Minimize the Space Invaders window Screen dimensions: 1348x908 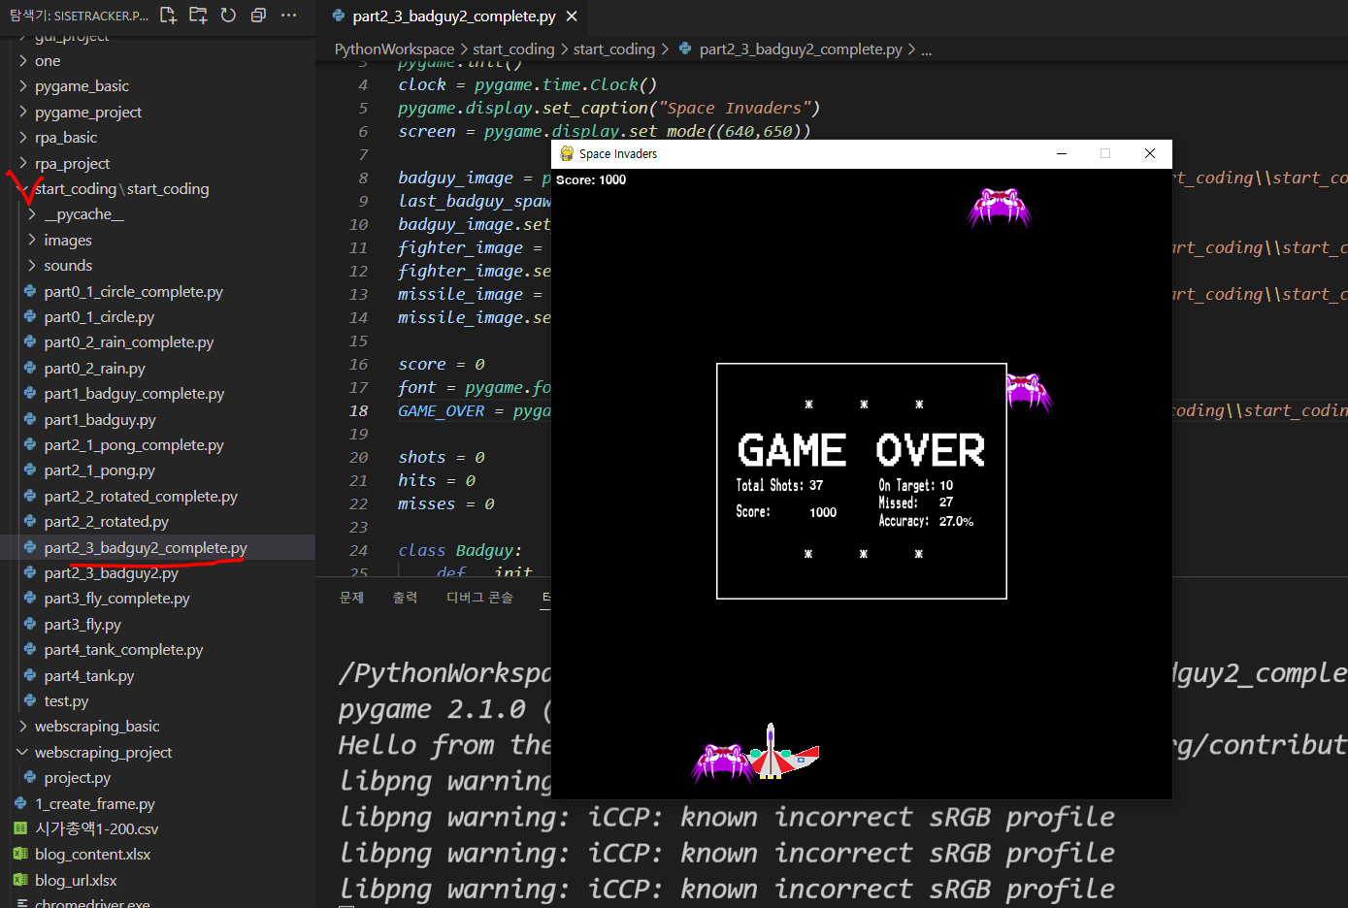coord(1062,153)
